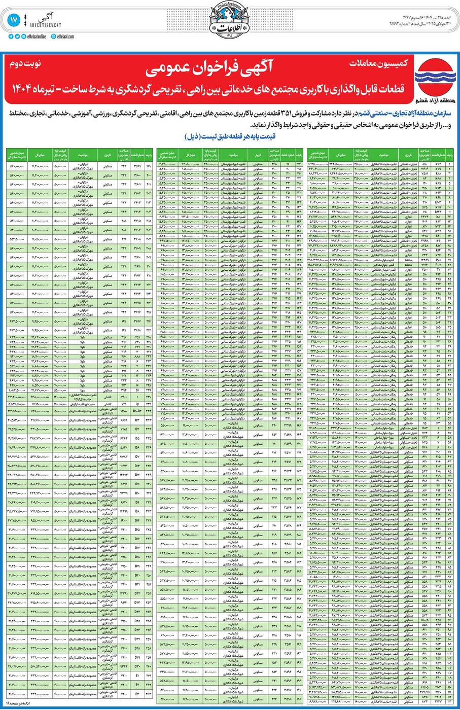This screenshot has height=710, width=460.
Task: Open the ettelaat.com website link
Action: click(x=65, y=37)
